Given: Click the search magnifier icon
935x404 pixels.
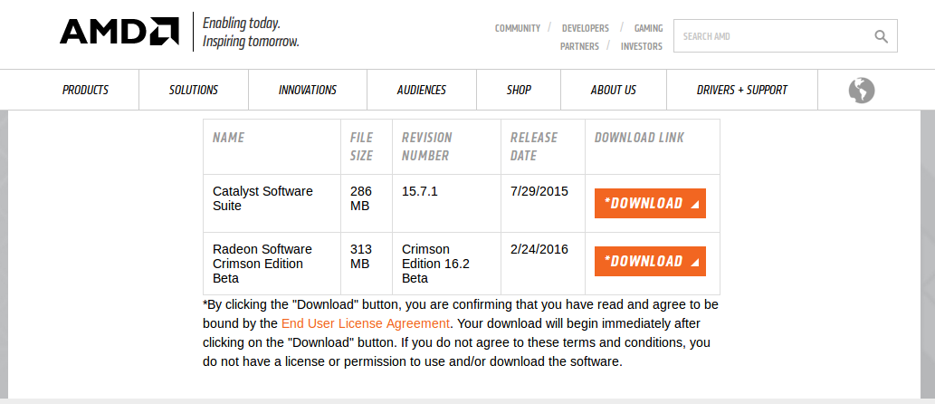Looking at the screenshot, I should (x=882, y=36).
